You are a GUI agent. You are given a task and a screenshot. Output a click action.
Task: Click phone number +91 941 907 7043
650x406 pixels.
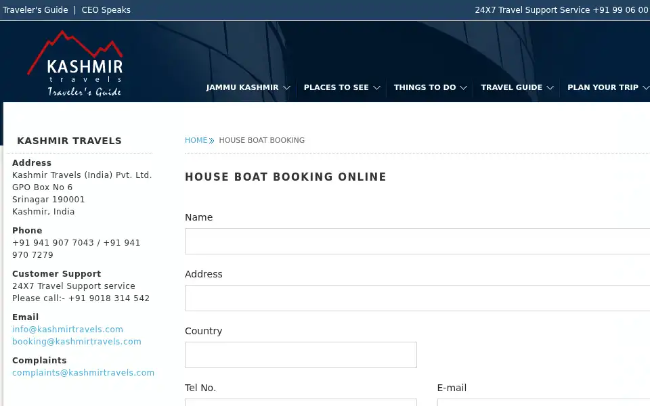[53, 243]
